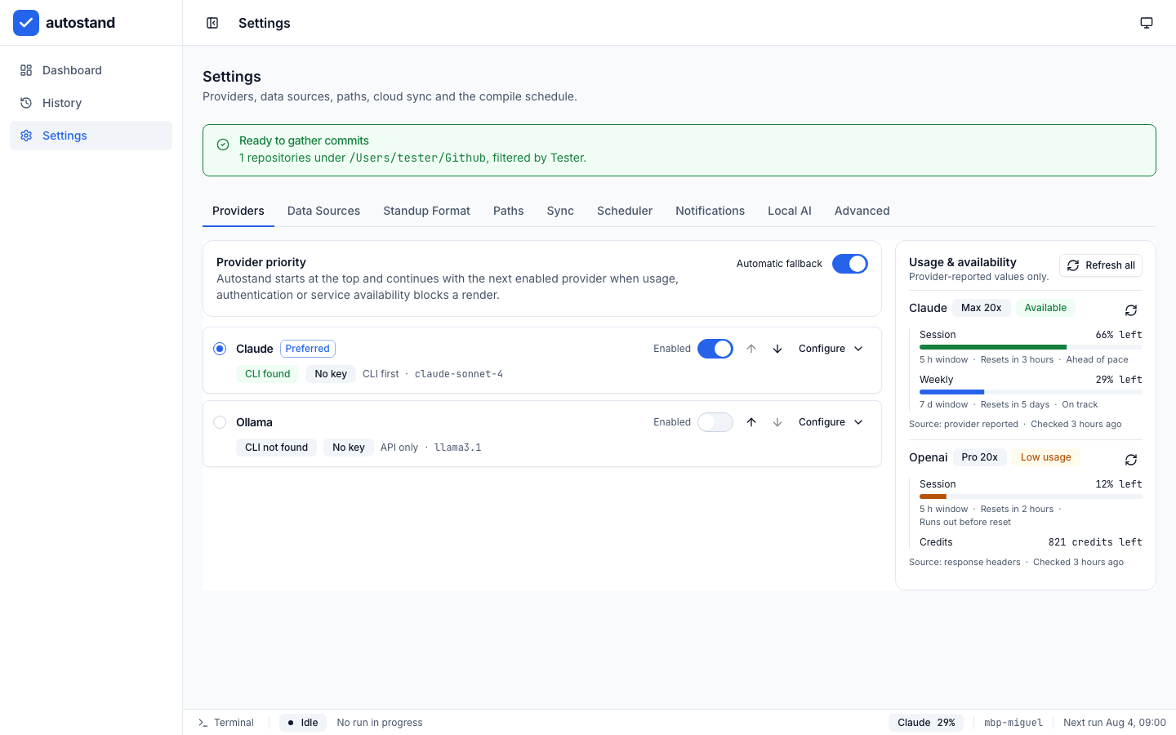Click the CLI found tag

pyautogui.click(x=268, y=374)
